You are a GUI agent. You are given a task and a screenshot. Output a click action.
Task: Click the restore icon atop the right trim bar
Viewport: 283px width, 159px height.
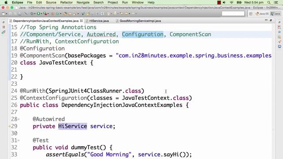pyautogui.click(x=279, y=22)
